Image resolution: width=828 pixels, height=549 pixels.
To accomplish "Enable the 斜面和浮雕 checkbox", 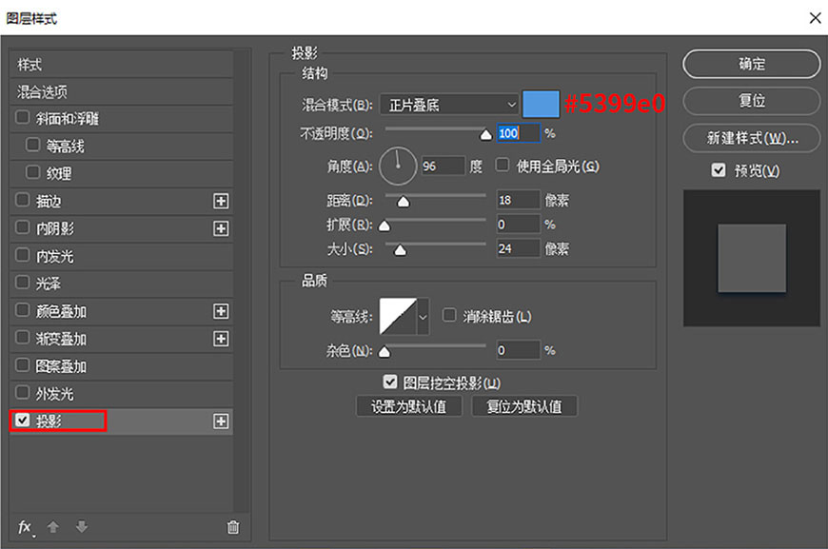I will coord(24,118).
